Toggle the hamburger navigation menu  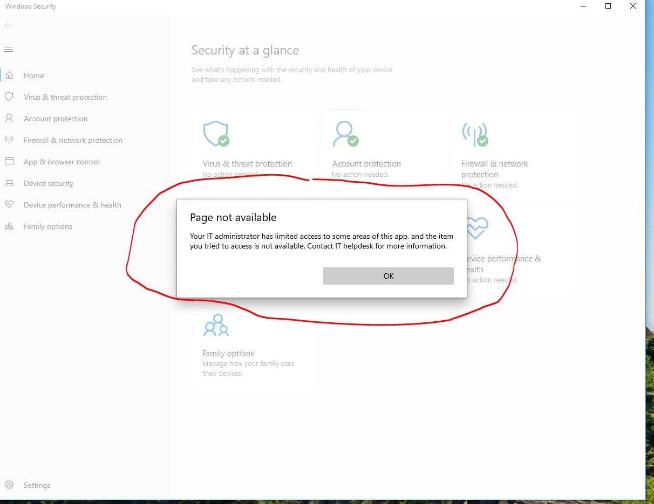tap(9, 50)
